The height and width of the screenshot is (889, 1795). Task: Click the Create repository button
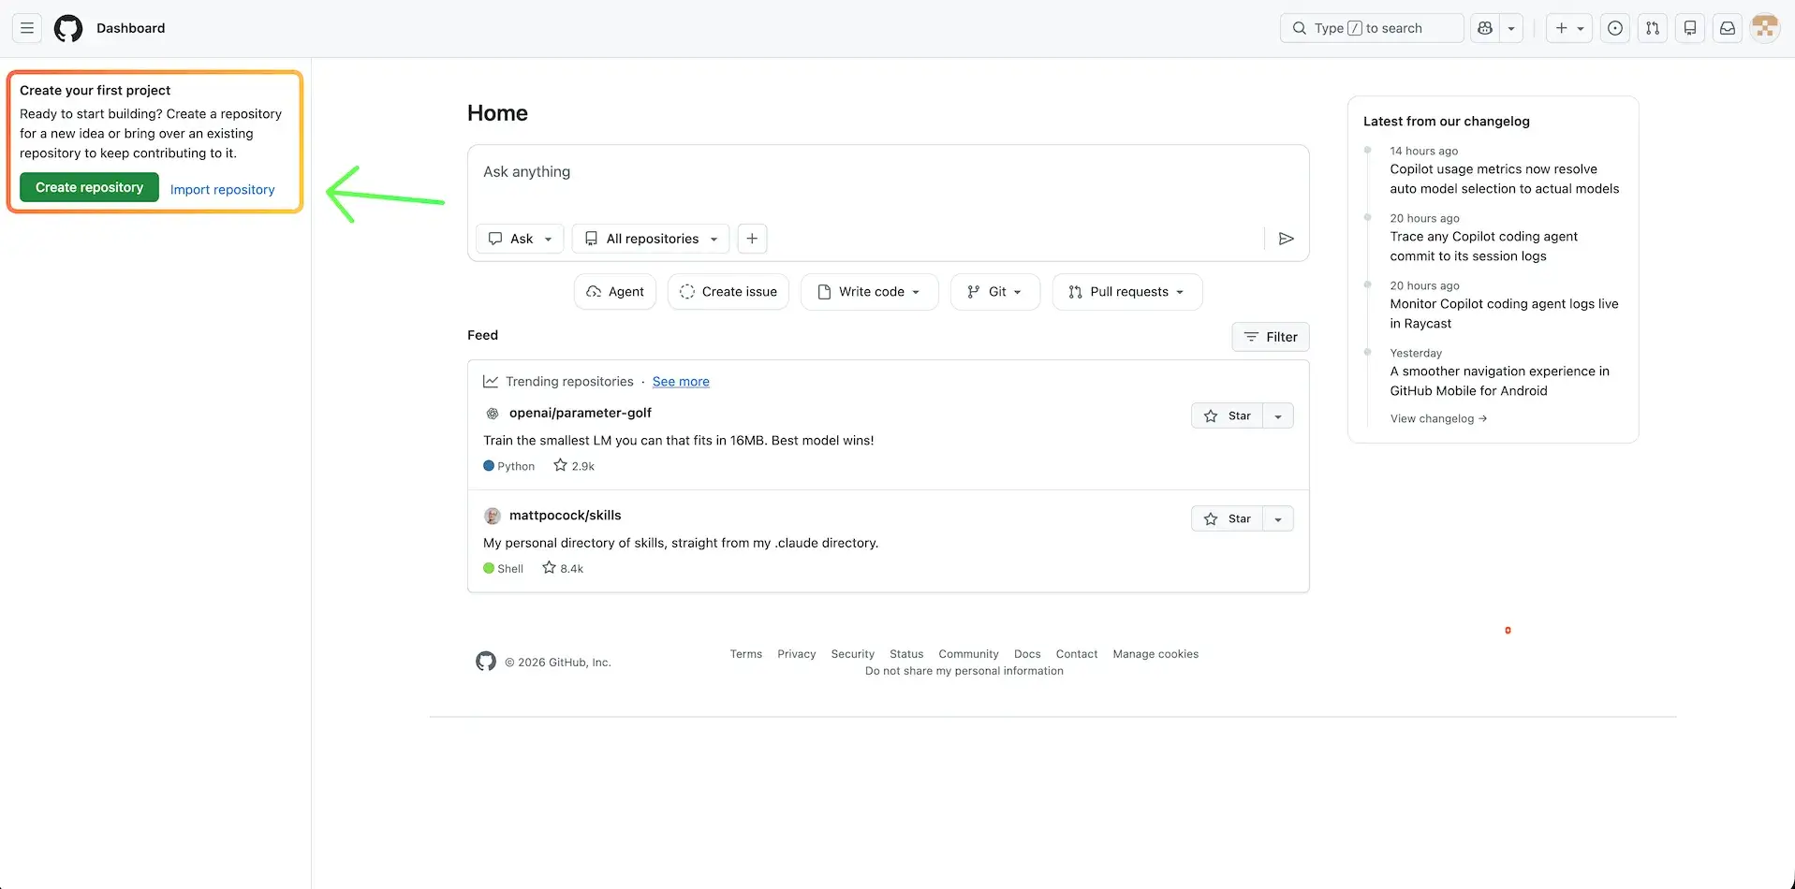(89, 187)
